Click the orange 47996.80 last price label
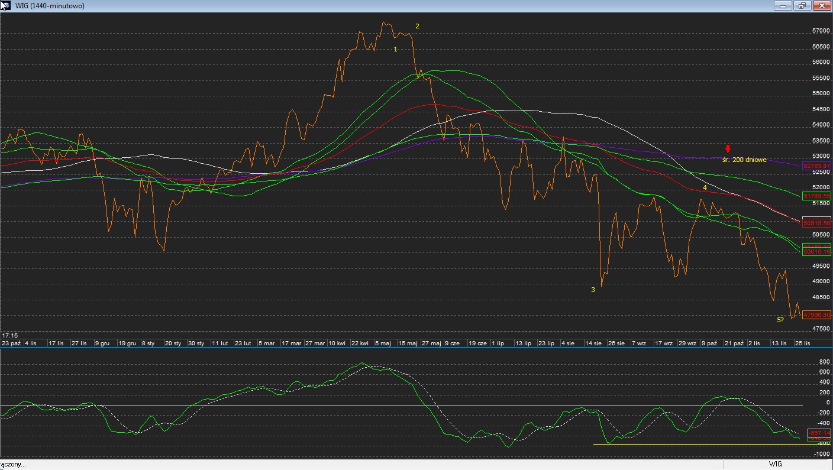 (x=817, y=315)
